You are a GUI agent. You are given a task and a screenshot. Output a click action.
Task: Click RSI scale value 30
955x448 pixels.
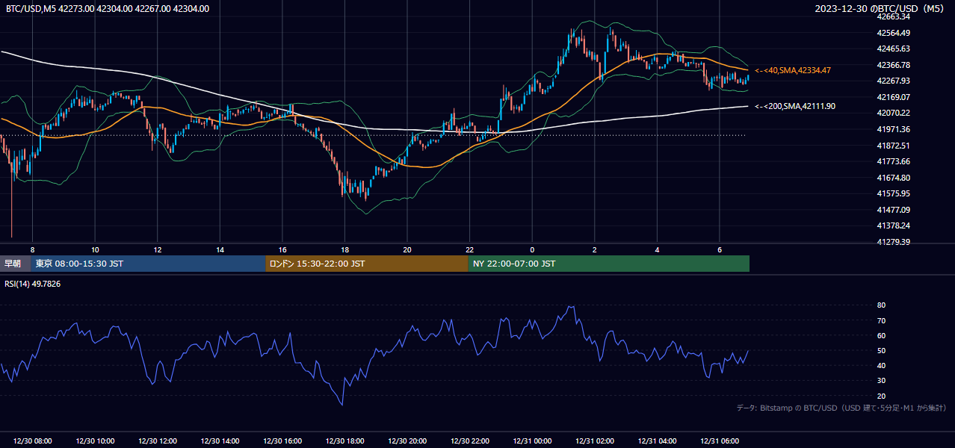[881, 380]
